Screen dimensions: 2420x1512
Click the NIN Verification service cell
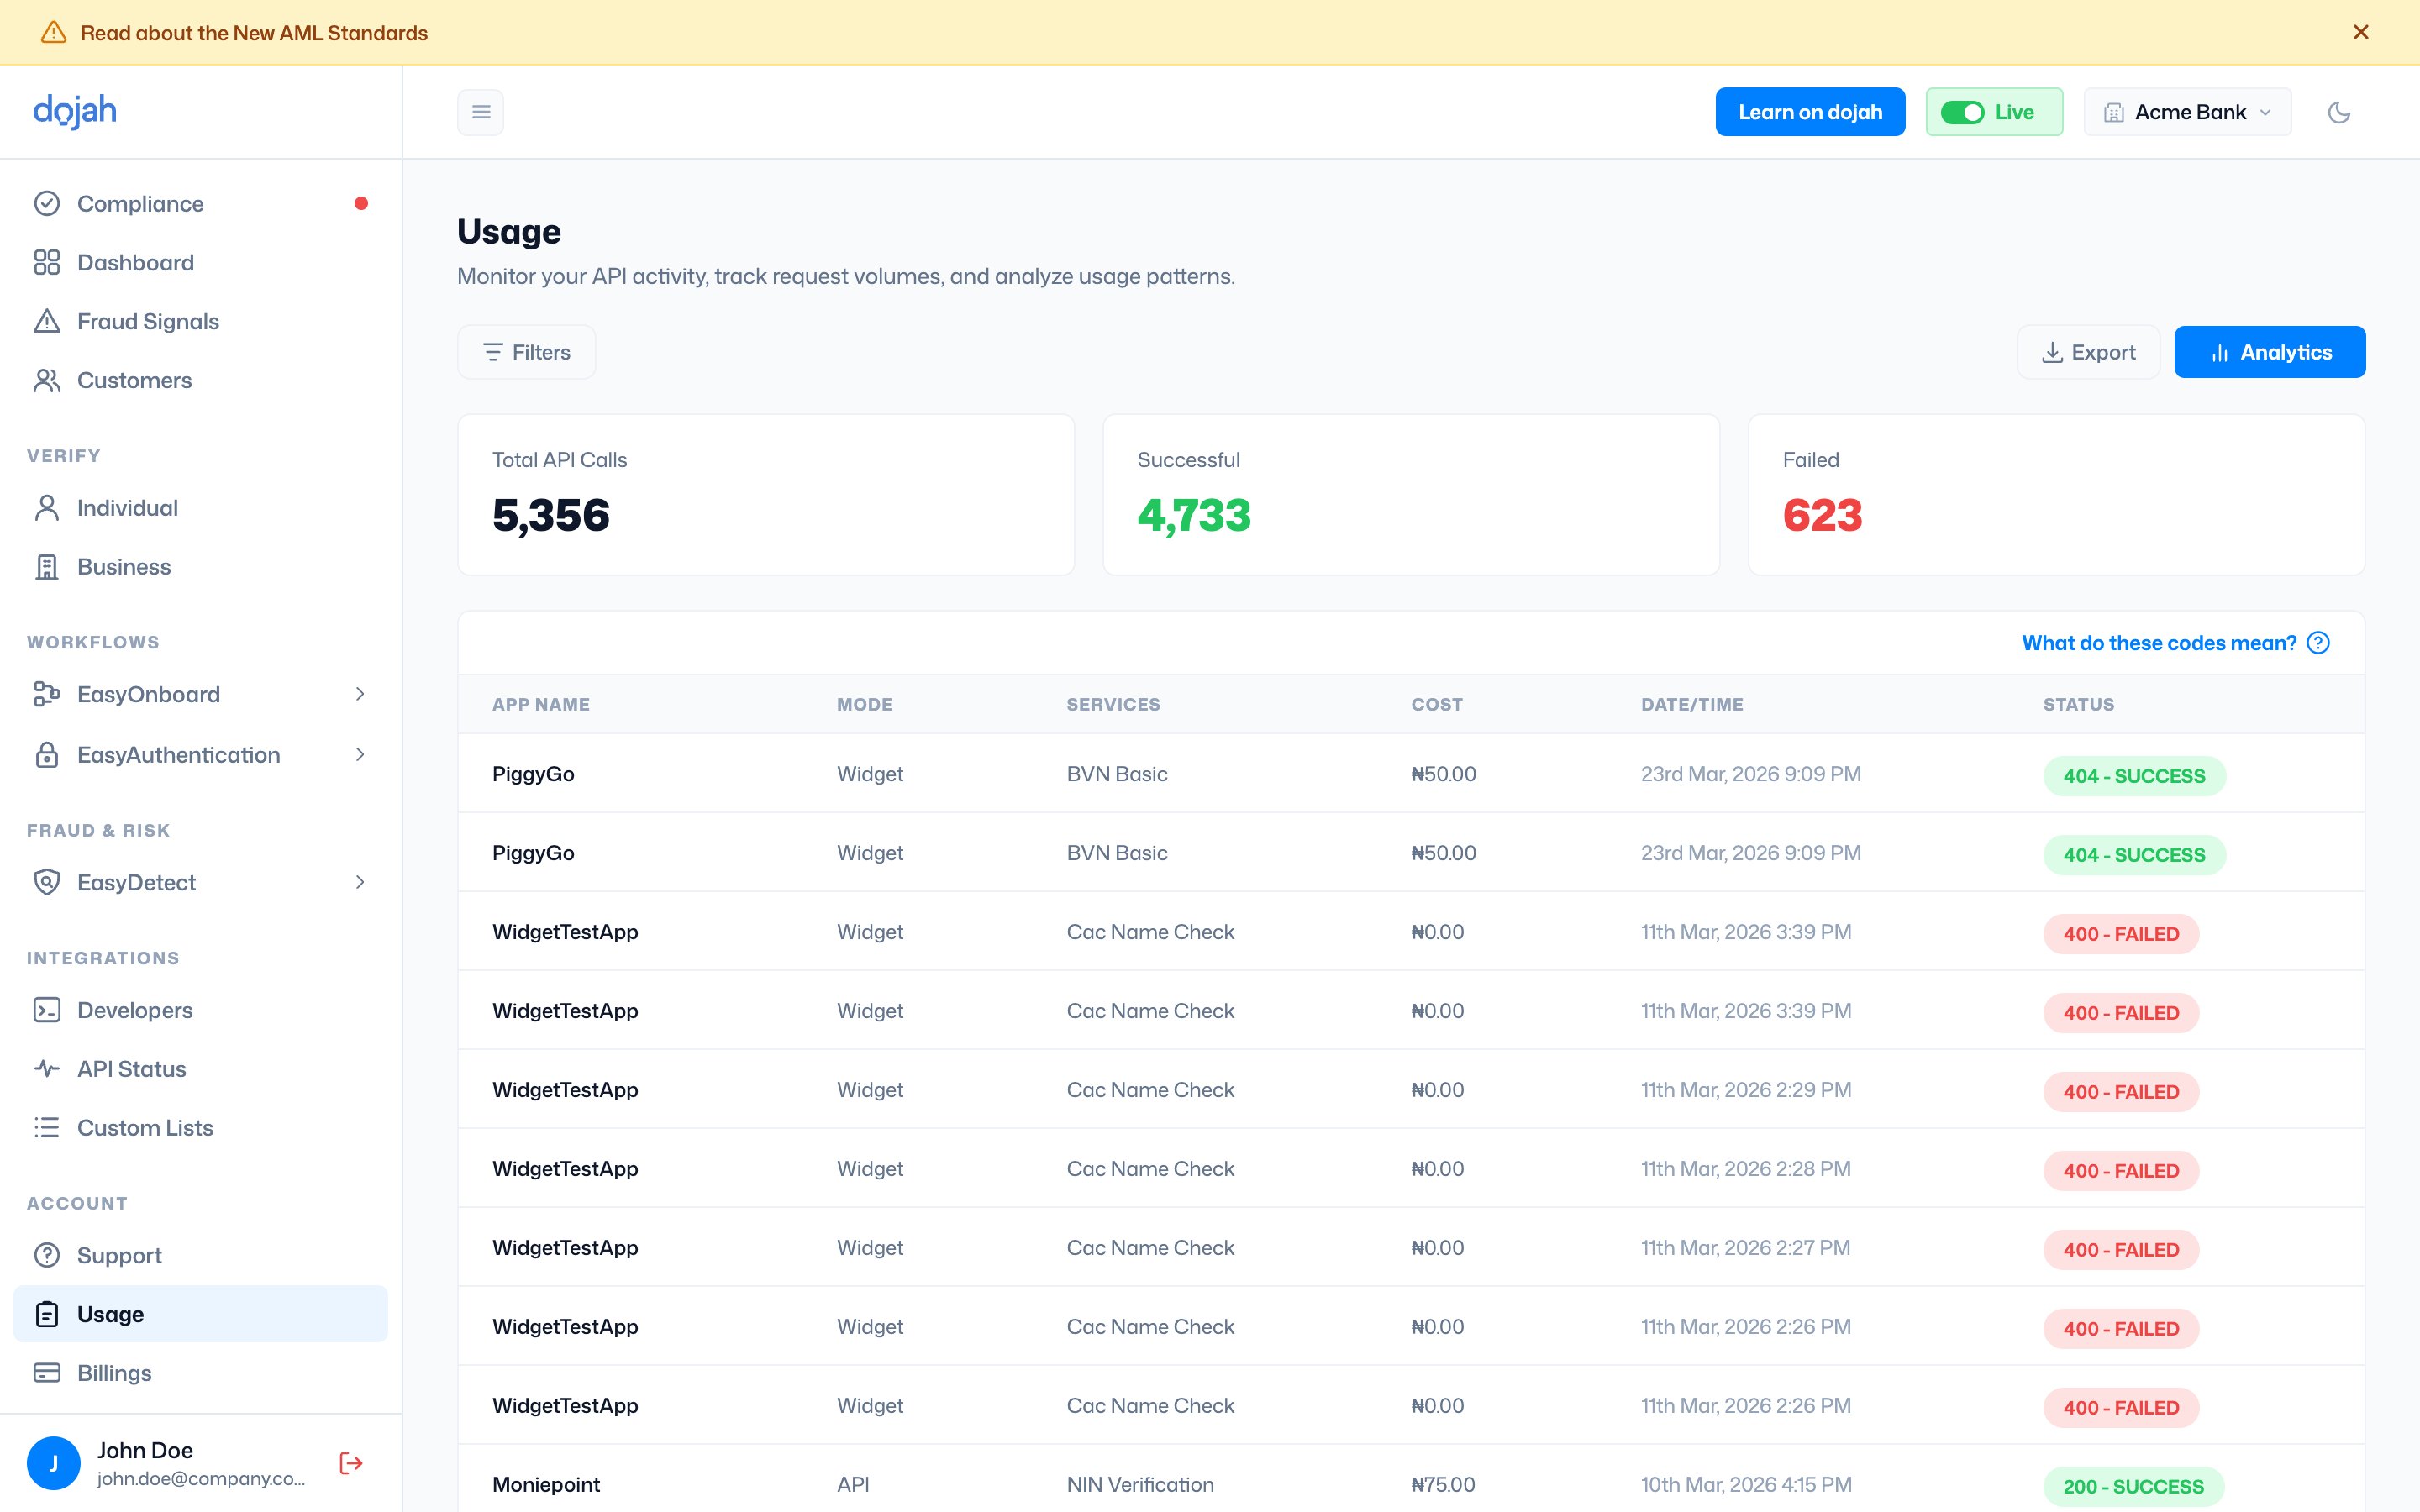(x=1140, y=1485)
